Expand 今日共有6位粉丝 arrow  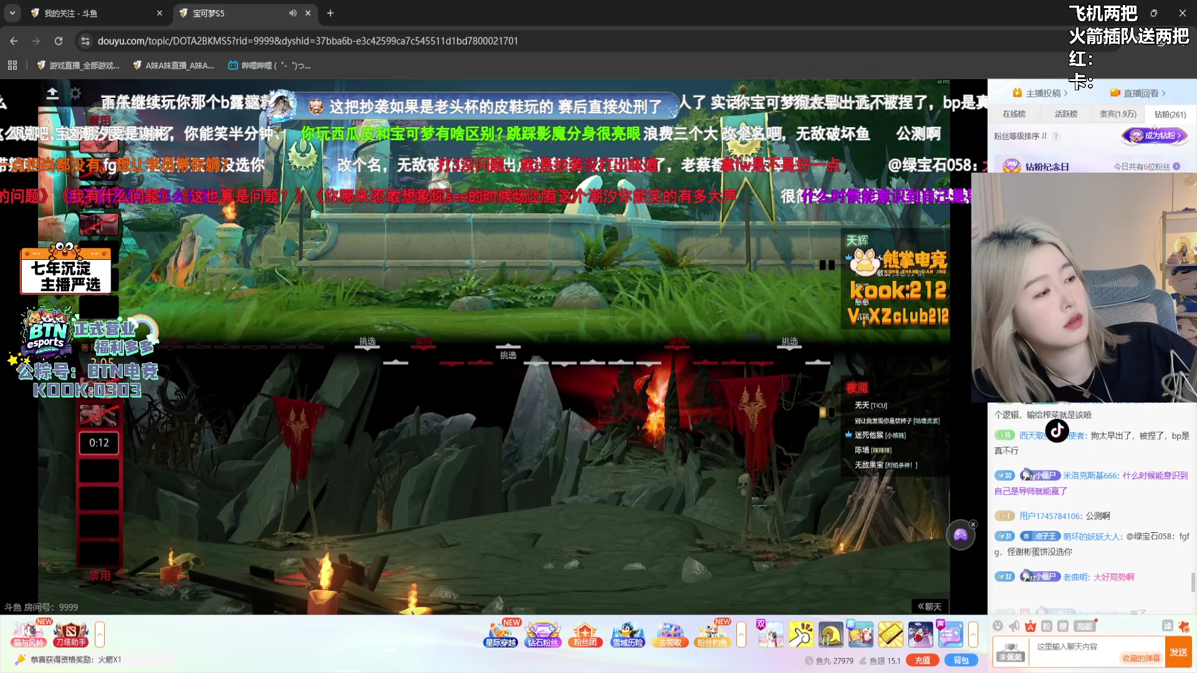[x=1176, y=166]
